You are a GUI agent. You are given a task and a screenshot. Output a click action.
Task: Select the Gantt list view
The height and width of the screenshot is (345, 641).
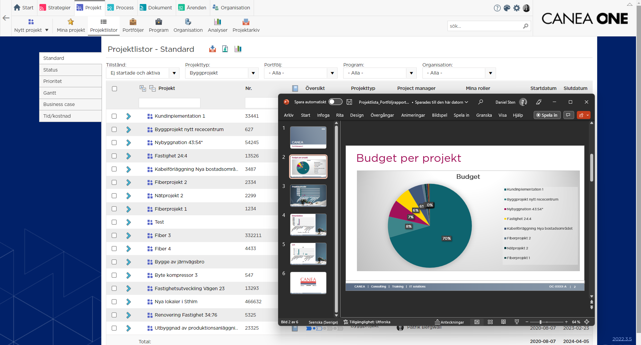point(71,93)
